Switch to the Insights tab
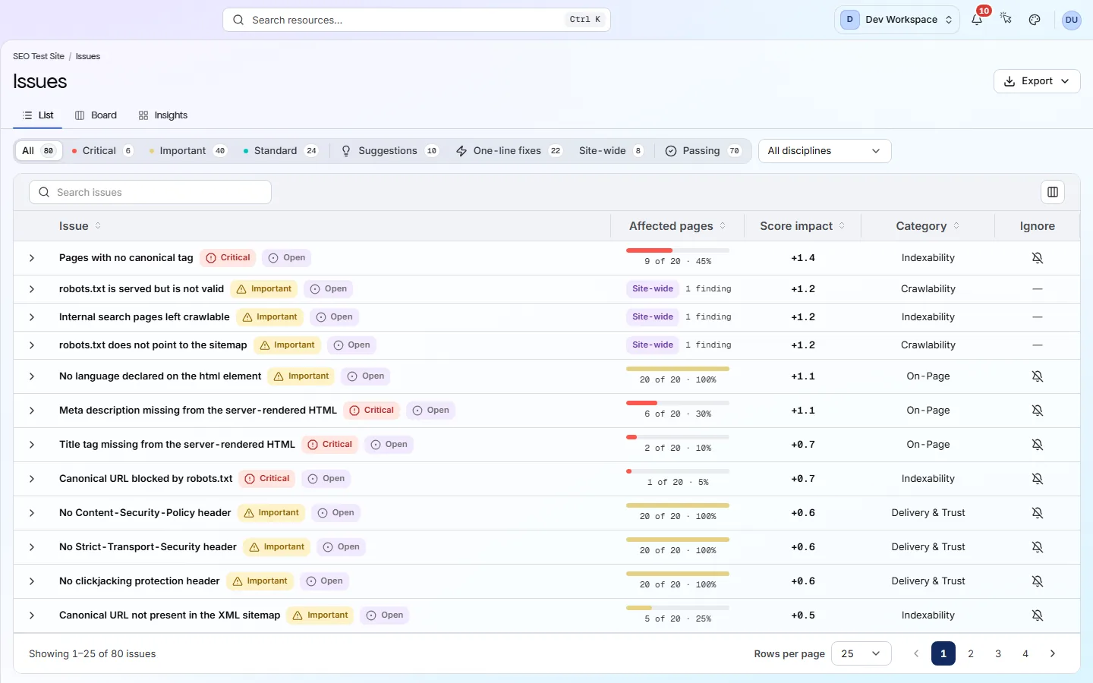 click(x=163, y=115)
